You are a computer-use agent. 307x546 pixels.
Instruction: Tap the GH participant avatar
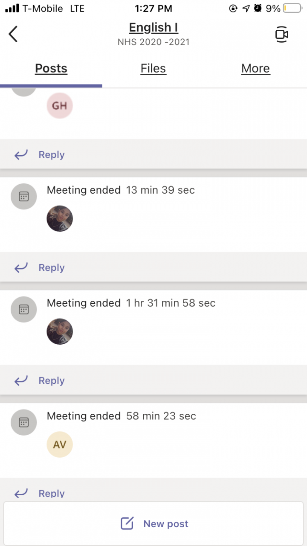pos(60,106)
